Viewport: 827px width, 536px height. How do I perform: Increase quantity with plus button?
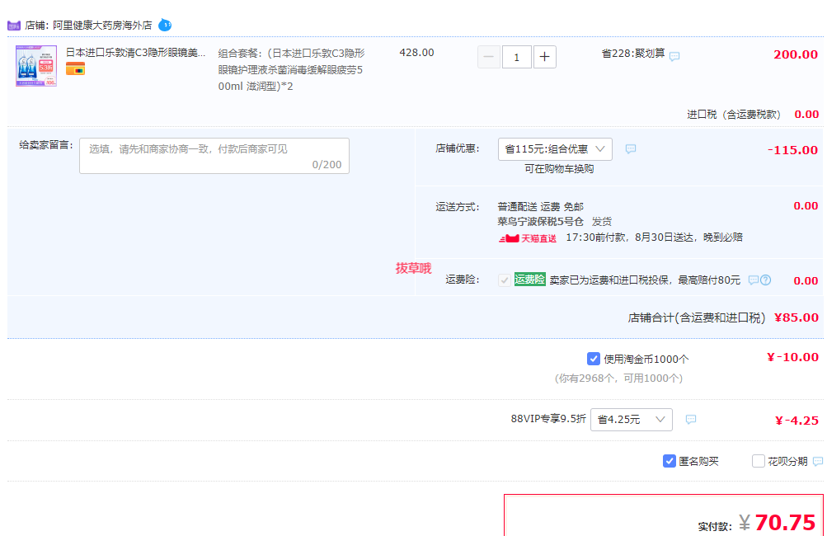point(545,57)
